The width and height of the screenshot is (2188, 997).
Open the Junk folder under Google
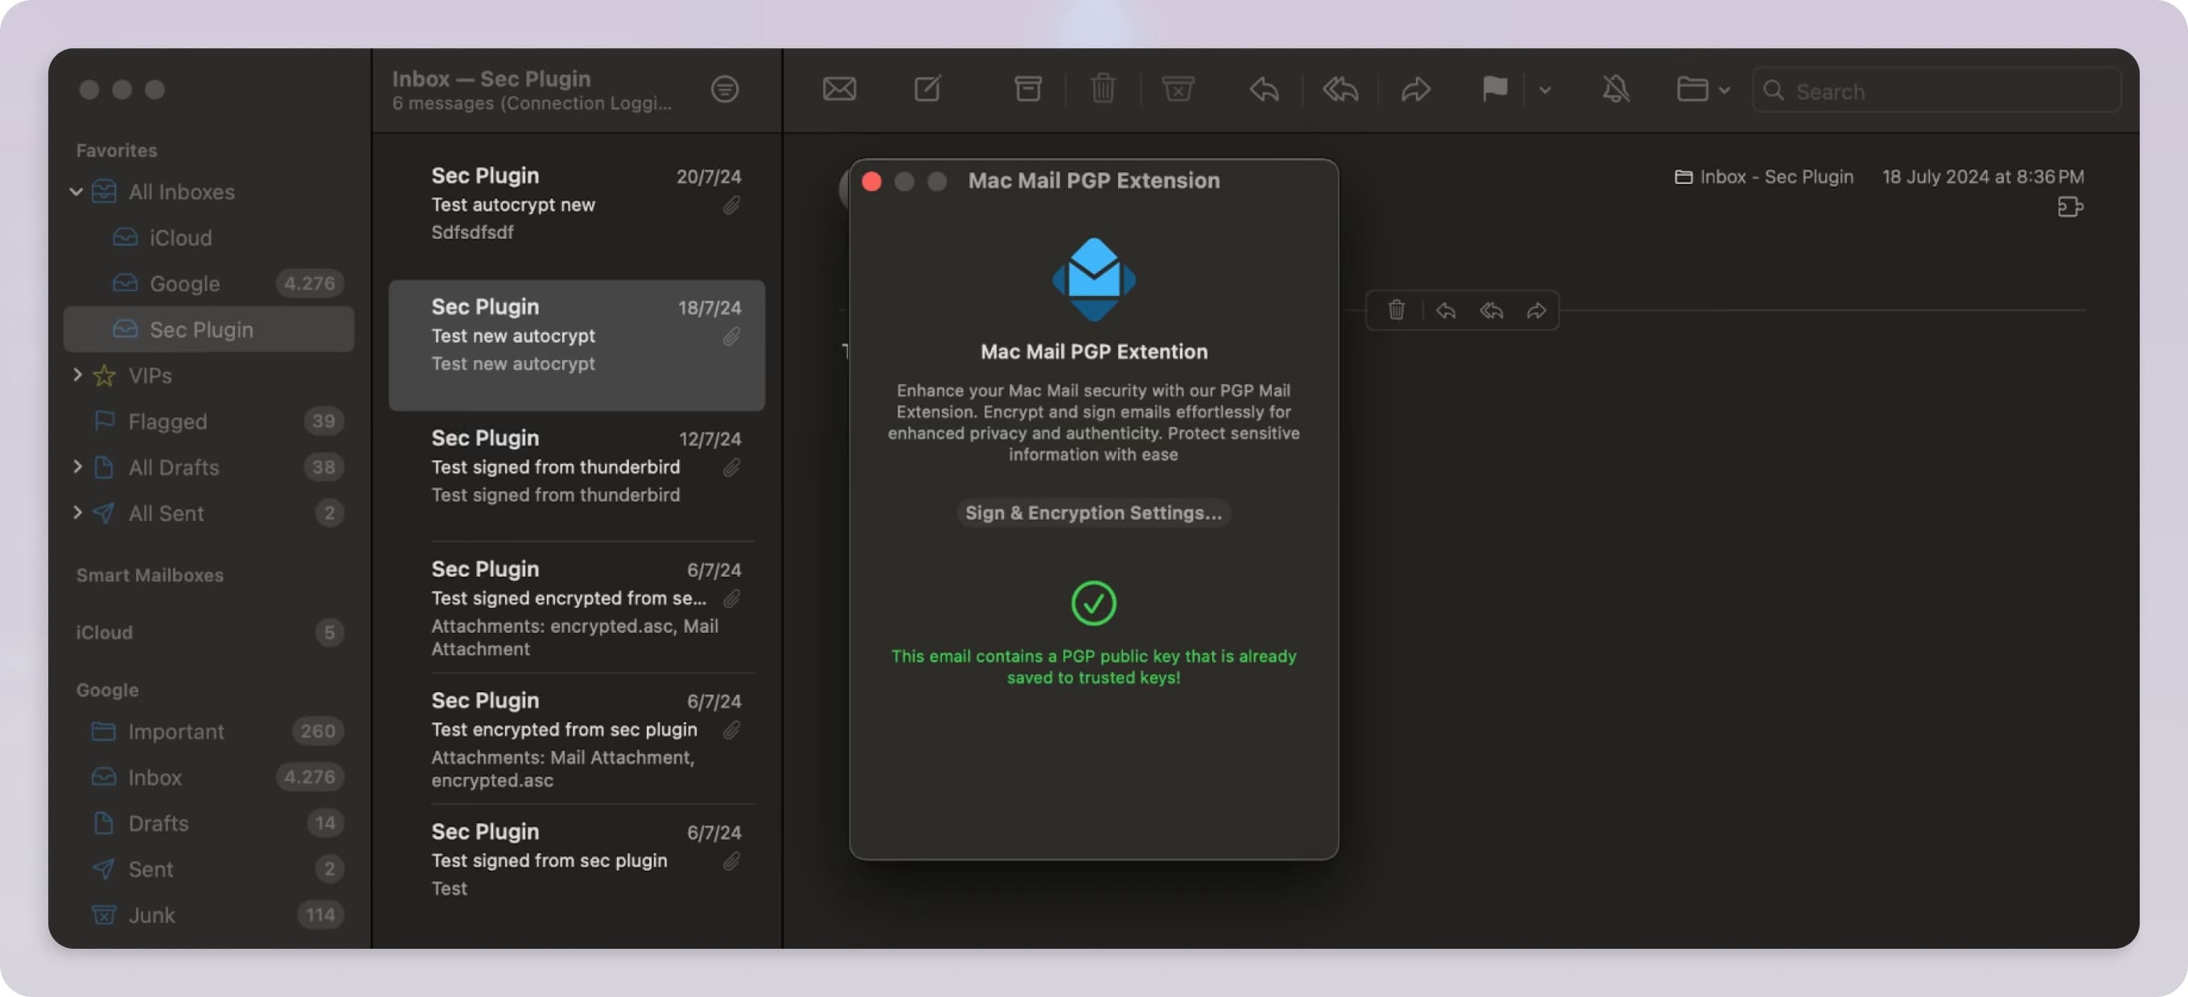[154, 915]
